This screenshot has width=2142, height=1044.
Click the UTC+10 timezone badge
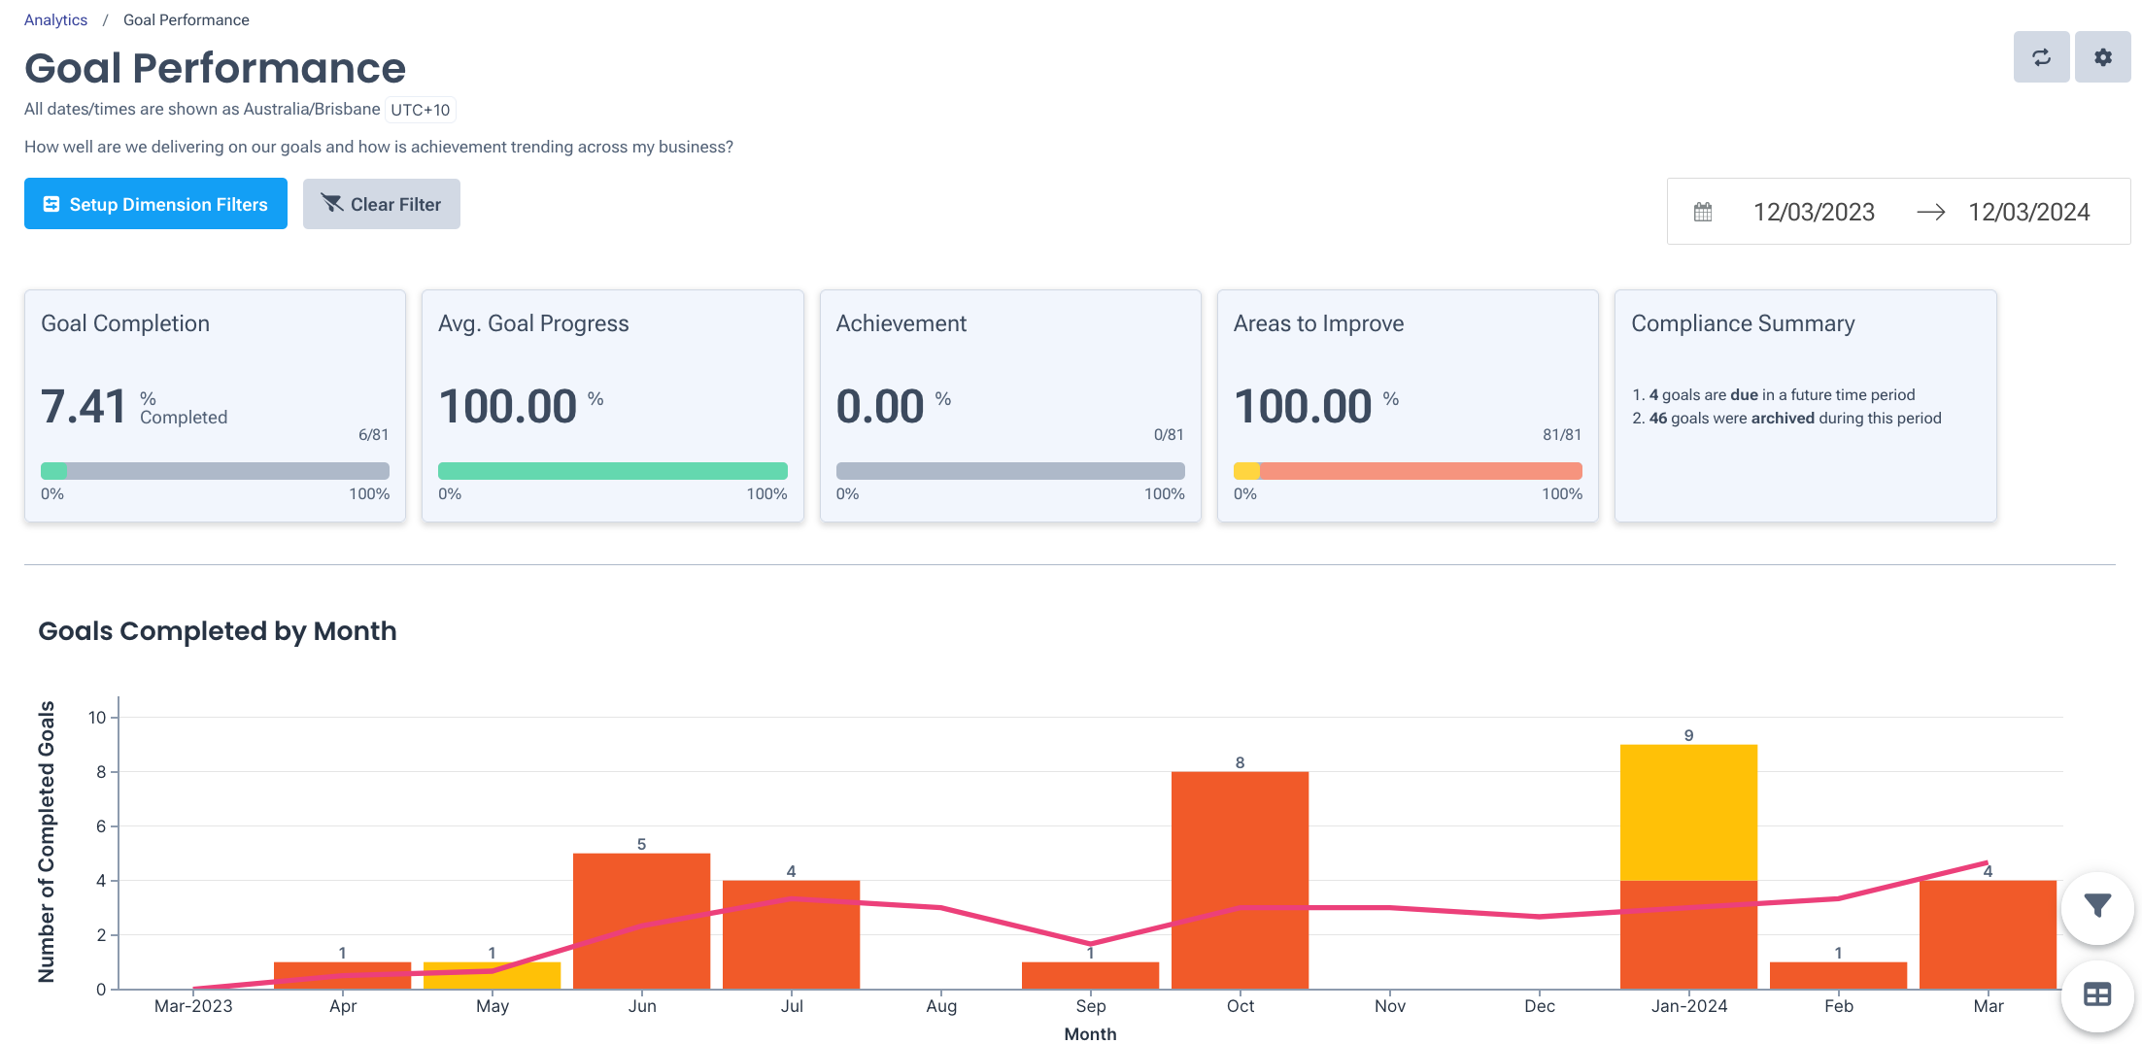420,109
